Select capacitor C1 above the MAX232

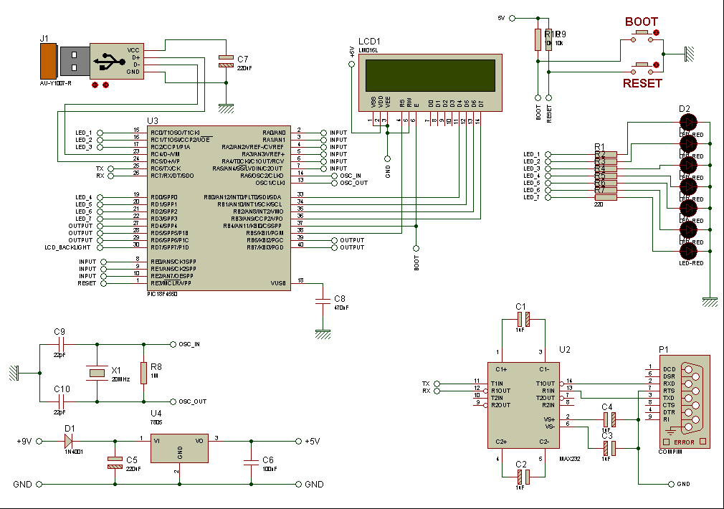point(522,318)
